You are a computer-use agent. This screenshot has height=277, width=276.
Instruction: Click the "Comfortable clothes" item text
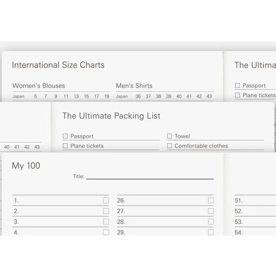[x=201, y=146]
